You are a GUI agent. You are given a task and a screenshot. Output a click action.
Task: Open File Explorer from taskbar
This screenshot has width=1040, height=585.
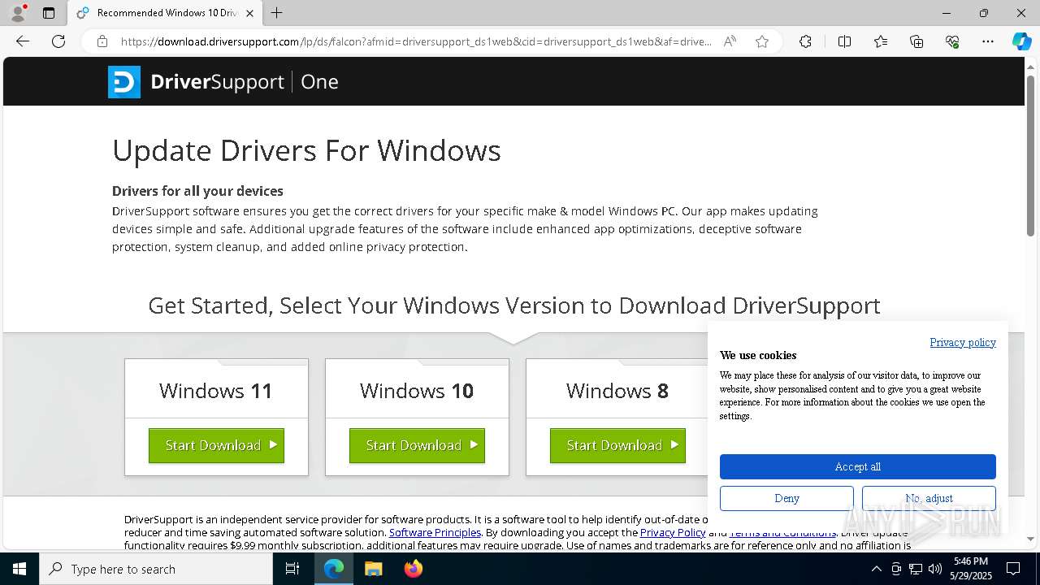click(373, 569)
